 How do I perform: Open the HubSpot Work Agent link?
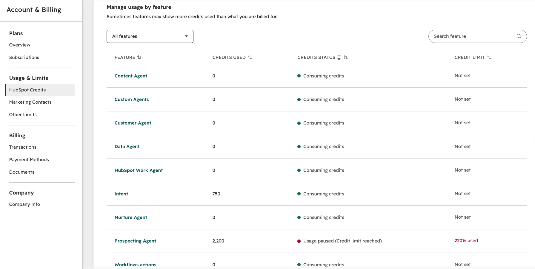139,170
